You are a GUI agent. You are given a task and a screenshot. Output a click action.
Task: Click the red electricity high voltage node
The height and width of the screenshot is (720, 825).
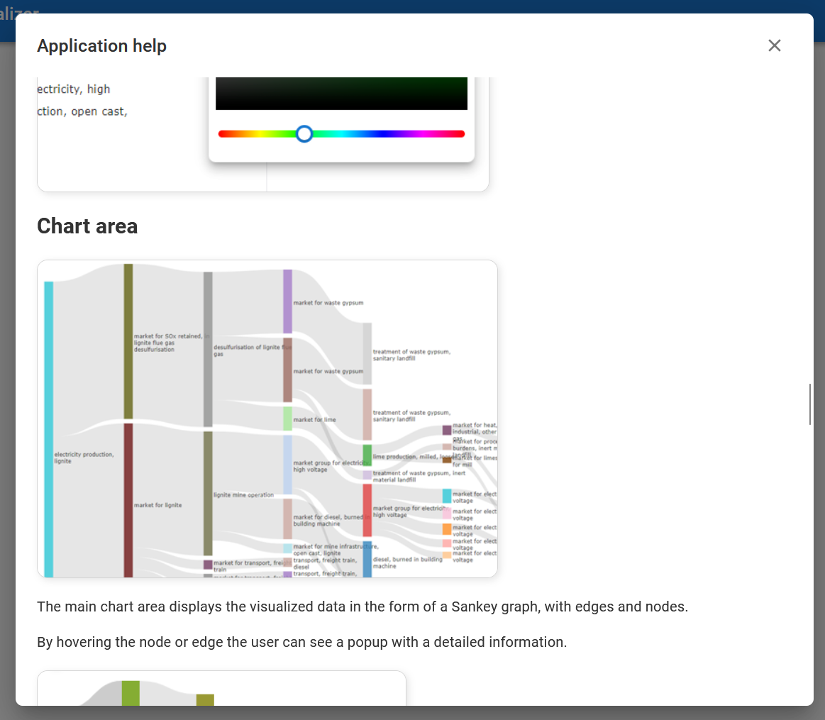[367, 511]
